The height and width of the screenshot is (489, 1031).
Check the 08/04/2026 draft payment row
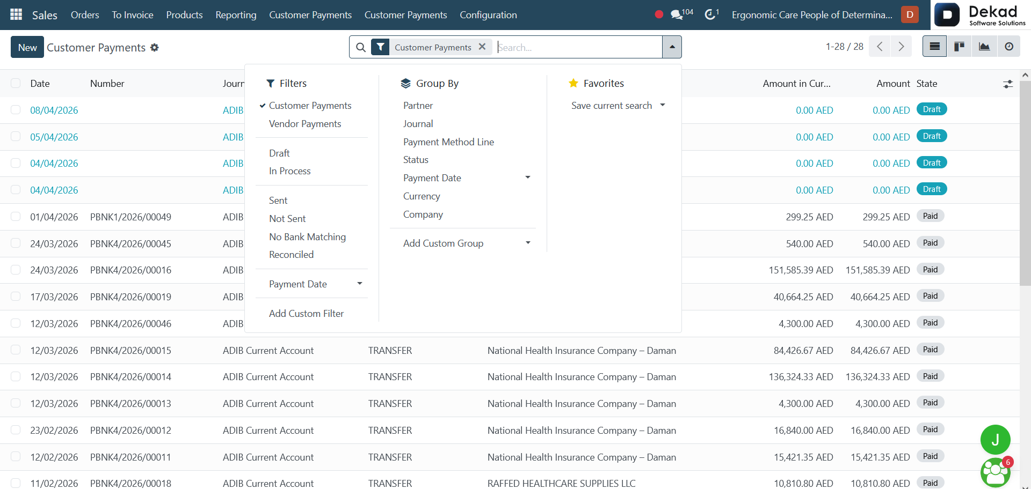click(16, 110)
